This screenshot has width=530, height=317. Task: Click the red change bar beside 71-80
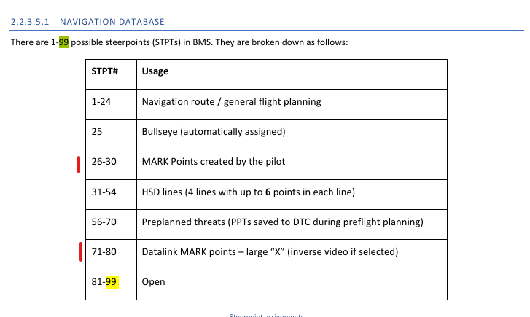click(x=81, y=251)
